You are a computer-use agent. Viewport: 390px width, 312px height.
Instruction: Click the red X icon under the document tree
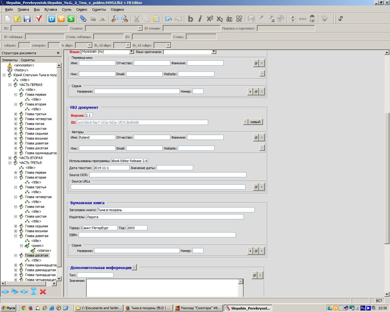[43, 292]
